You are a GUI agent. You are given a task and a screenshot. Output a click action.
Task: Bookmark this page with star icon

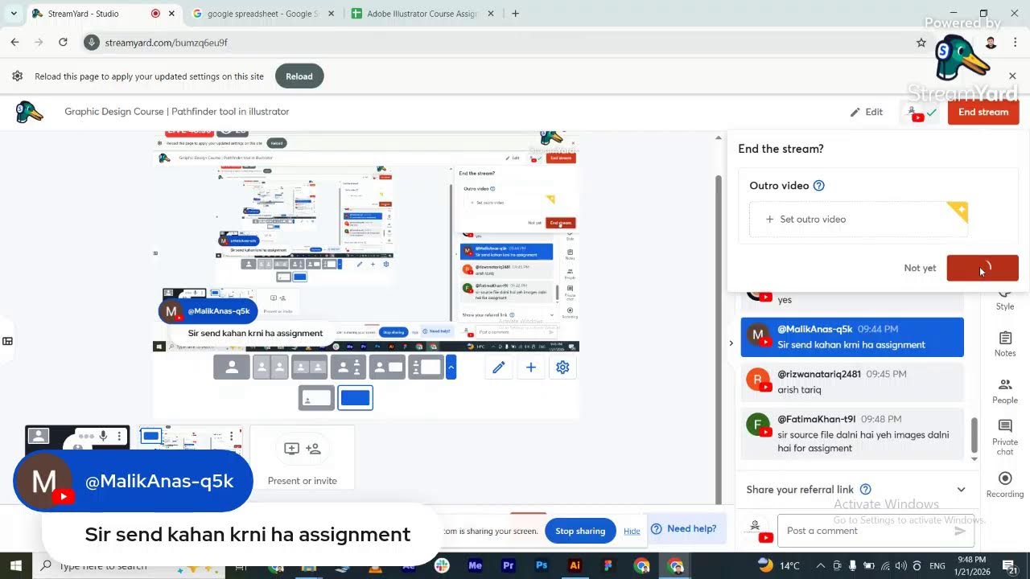point(921,43)
